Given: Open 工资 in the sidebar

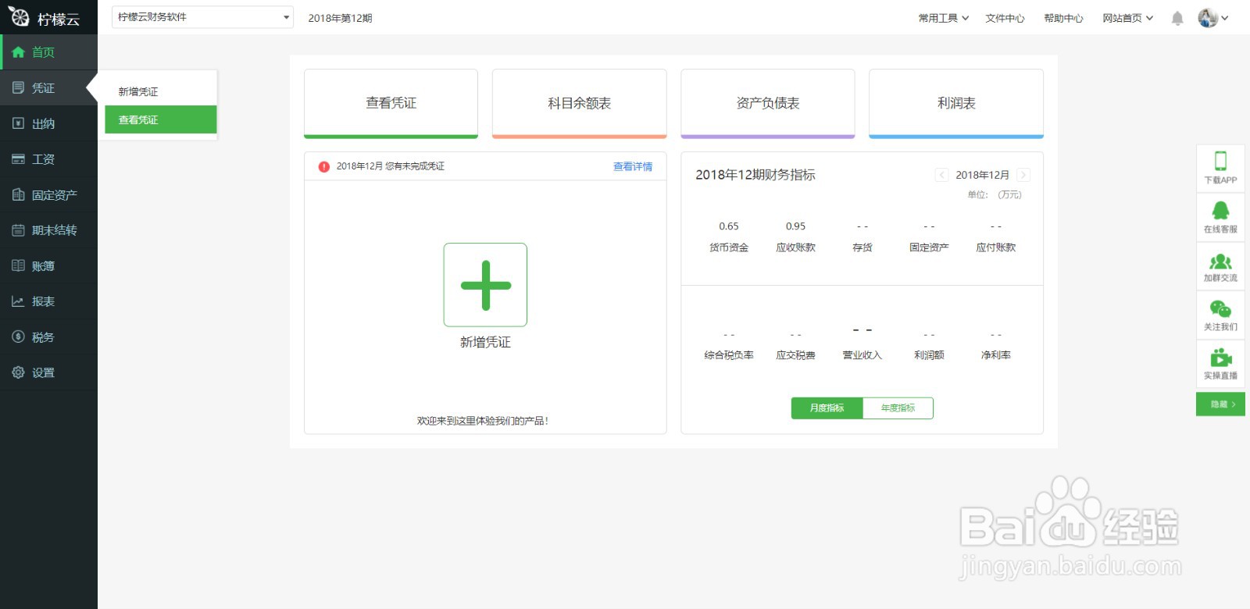Looking at the screenshot, I should coord(48,159).
